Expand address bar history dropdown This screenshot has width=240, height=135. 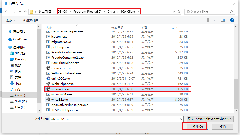(x=174, y=12)
